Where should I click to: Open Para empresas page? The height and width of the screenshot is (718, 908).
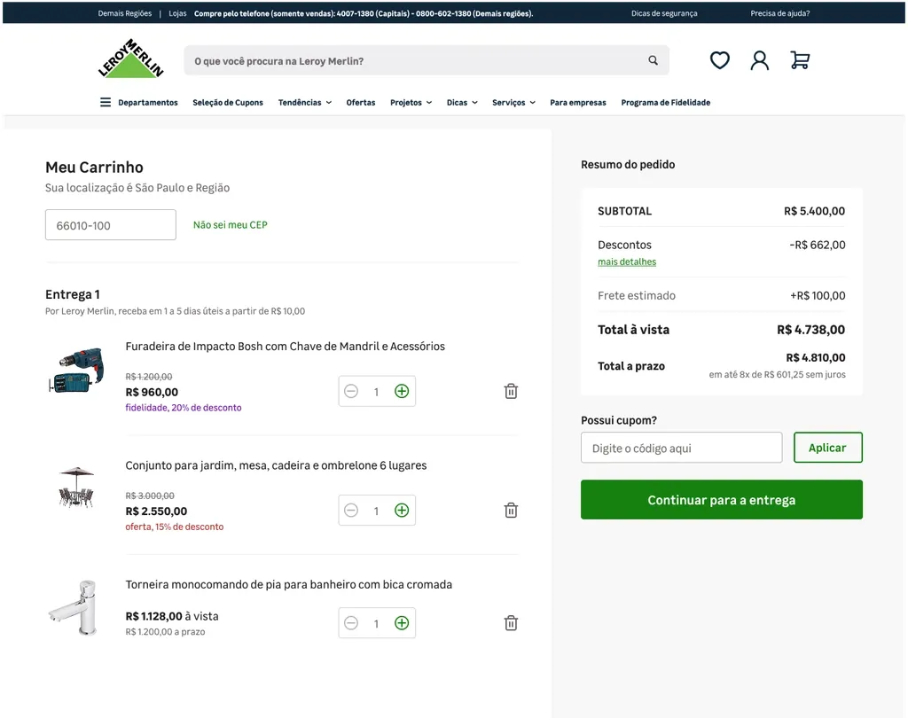[x=578, y=103]
